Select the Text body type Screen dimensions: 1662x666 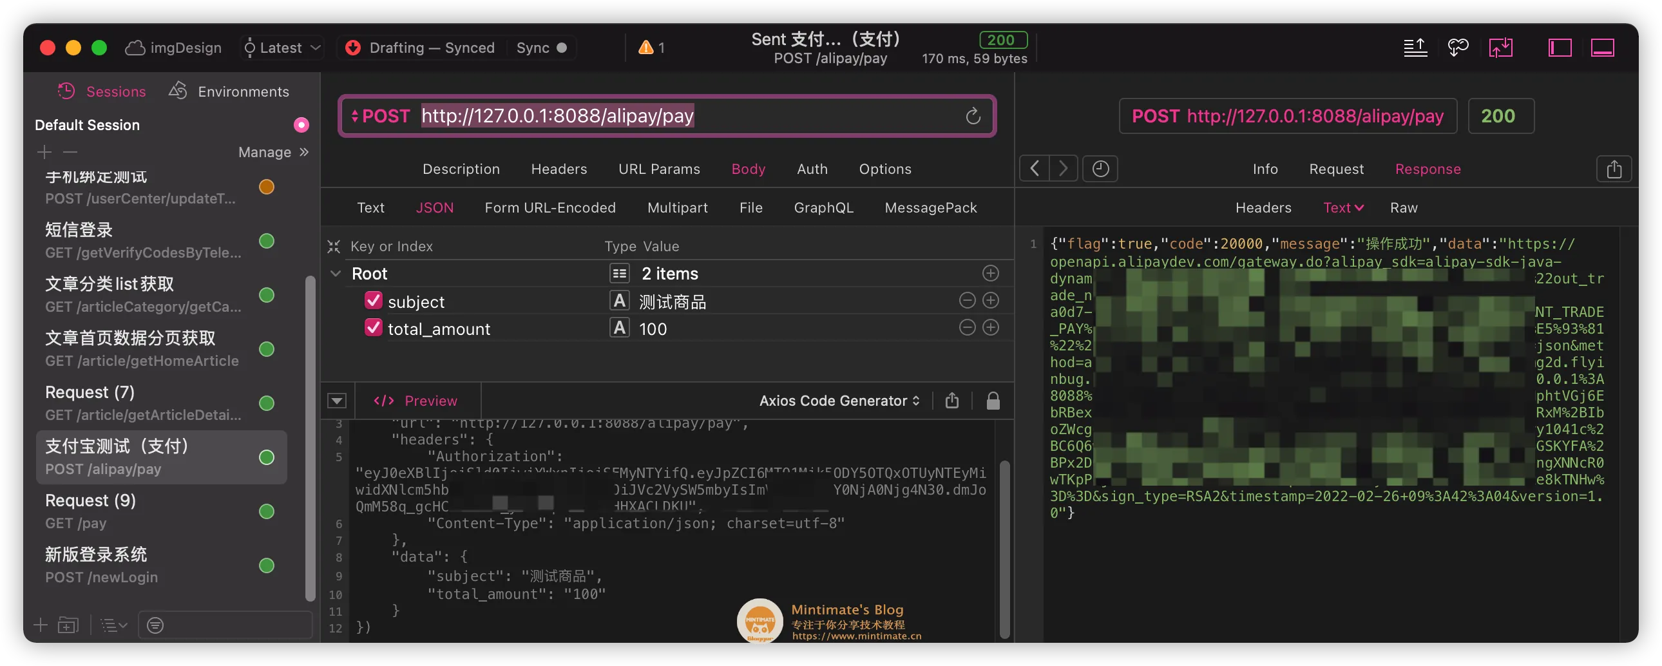(370, 208)
